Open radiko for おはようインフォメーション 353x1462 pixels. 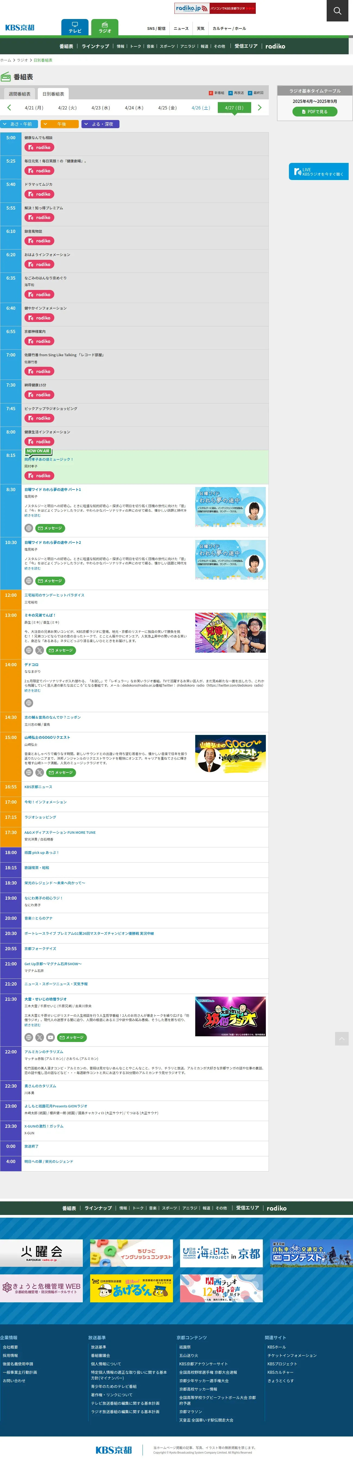(39, 264)
